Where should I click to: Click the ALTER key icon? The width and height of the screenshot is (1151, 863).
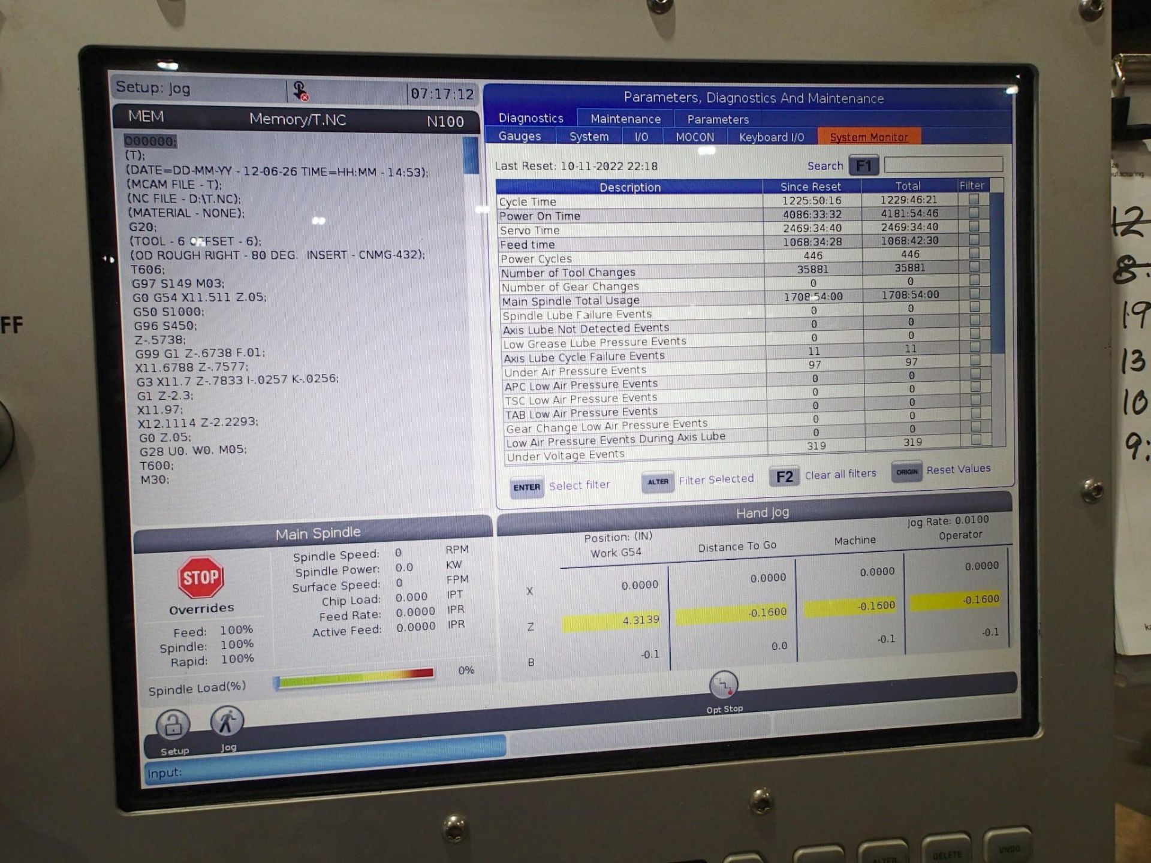coord(658,482)
